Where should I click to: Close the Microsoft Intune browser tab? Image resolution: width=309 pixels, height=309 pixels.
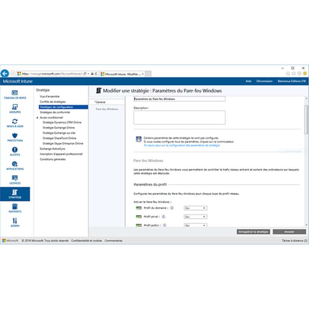(143, 74)
